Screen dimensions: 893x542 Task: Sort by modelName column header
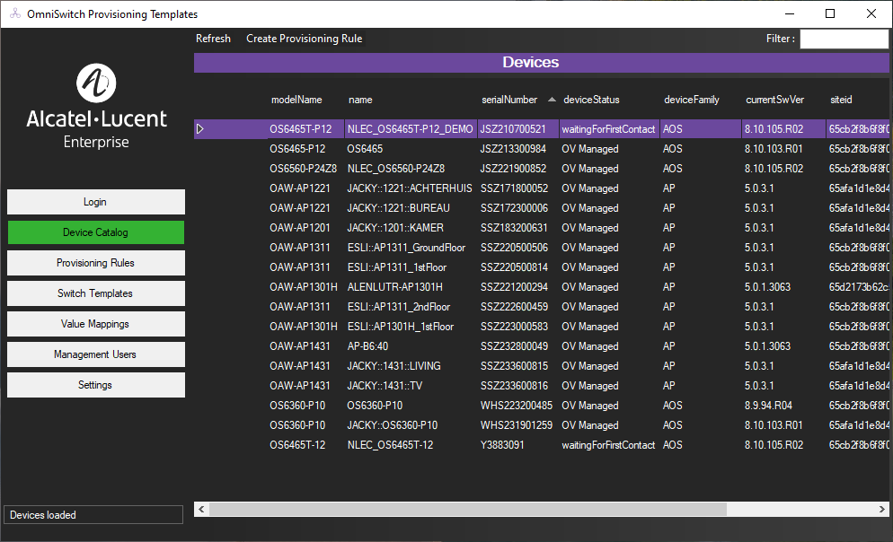tap(296, 100)
